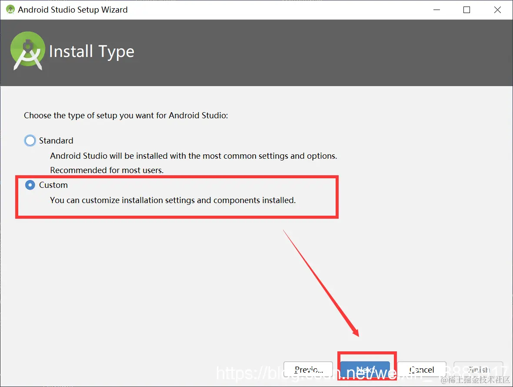Click the 'Standard' option label

[56, 140]
